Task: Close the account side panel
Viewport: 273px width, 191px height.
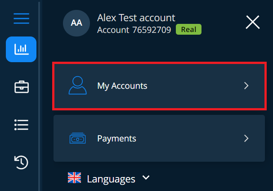Action: [253, 22]
